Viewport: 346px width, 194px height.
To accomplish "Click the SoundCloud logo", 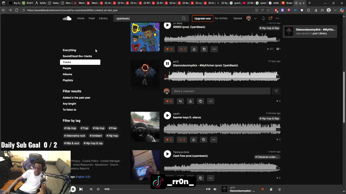I will (x=67, y=18).
